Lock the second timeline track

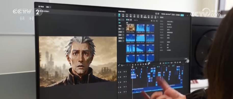121,77
